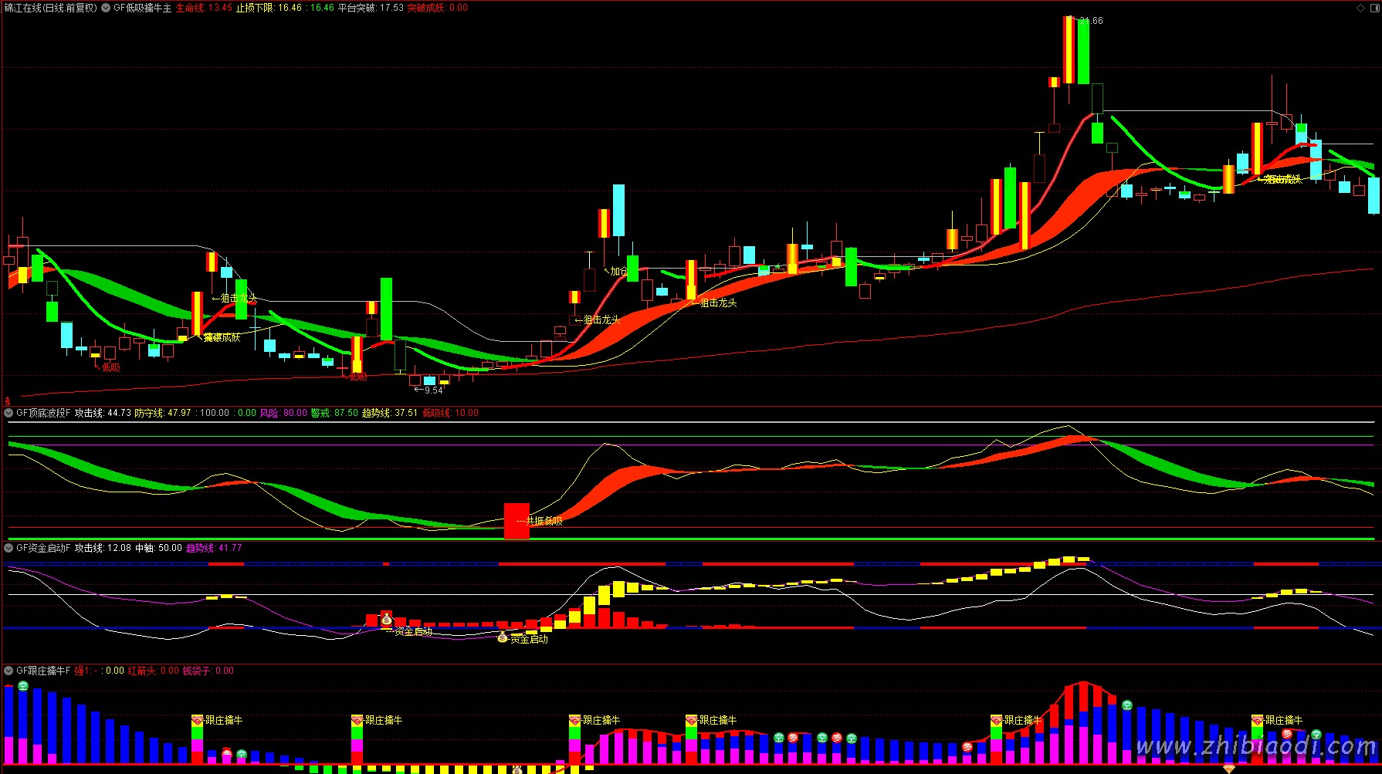The width and height of the screenshot is (1382, 774).
Task: Expand the GF跟庄擒牛F indicator menu arrow
Action: coord(8,671)
